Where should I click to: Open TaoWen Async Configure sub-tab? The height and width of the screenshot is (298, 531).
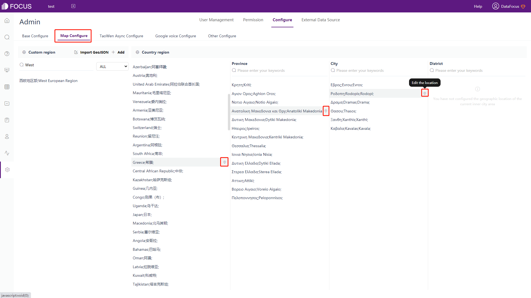(x=121, y=36)
